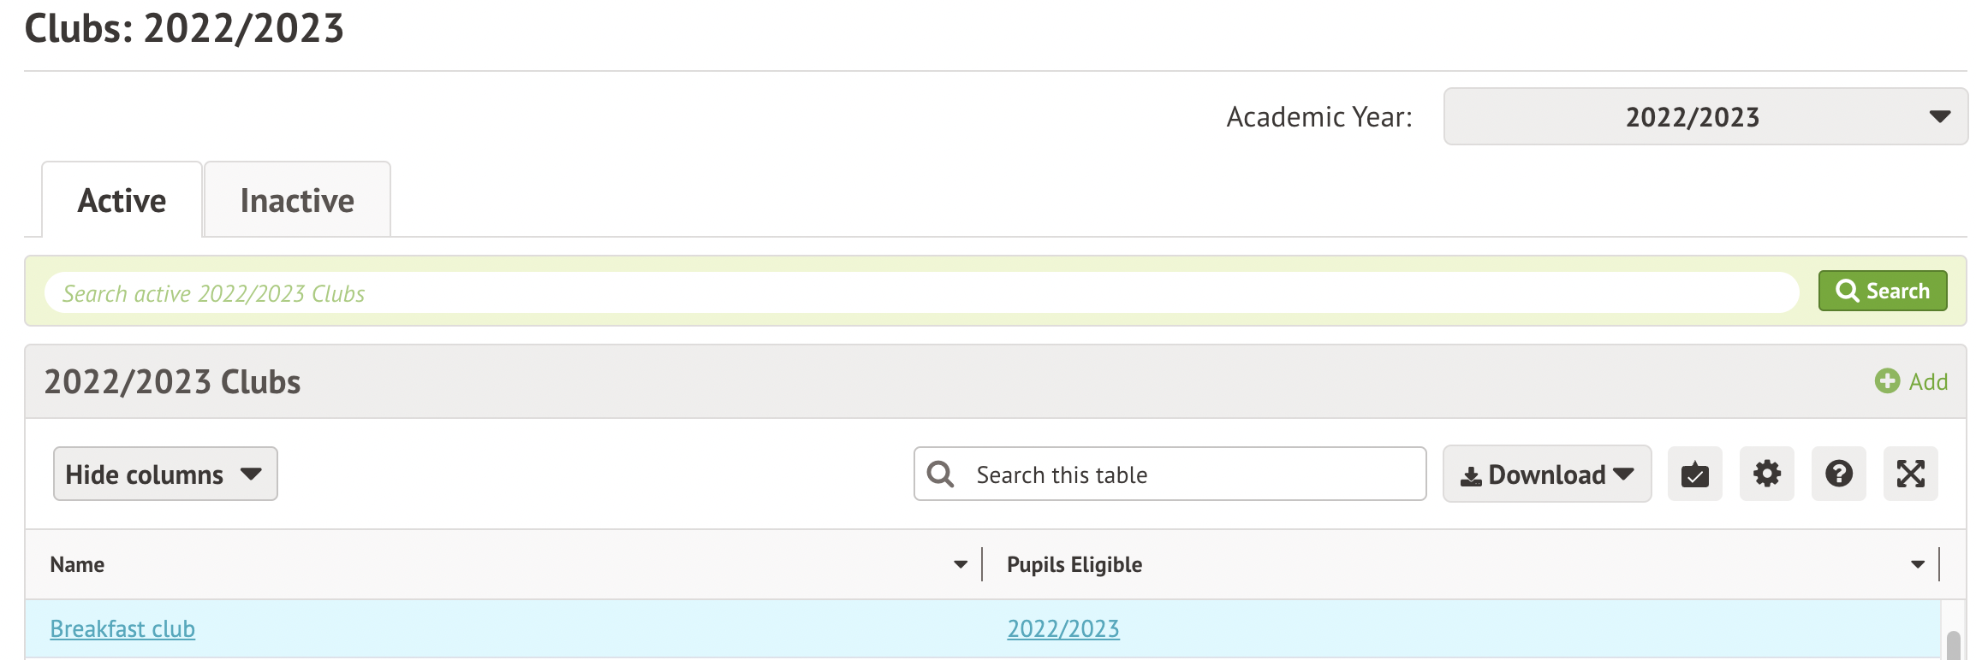The width and height of the screenshot is (1976, 660).
Task: Open the Hide columns dropdown
Action: click(165, 474)
